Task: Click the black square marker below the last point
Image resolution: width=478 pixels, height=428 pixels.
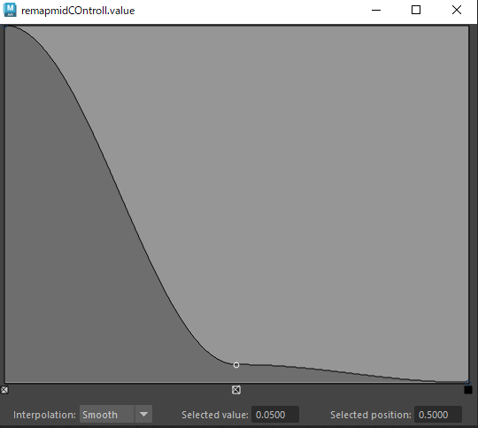Action: point(468,390)
